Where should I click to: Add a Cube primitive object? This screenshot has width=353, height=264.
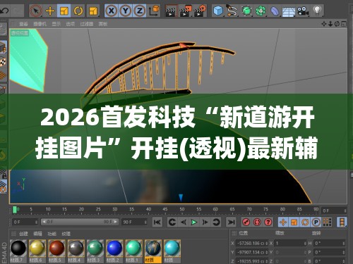point(218,11)
